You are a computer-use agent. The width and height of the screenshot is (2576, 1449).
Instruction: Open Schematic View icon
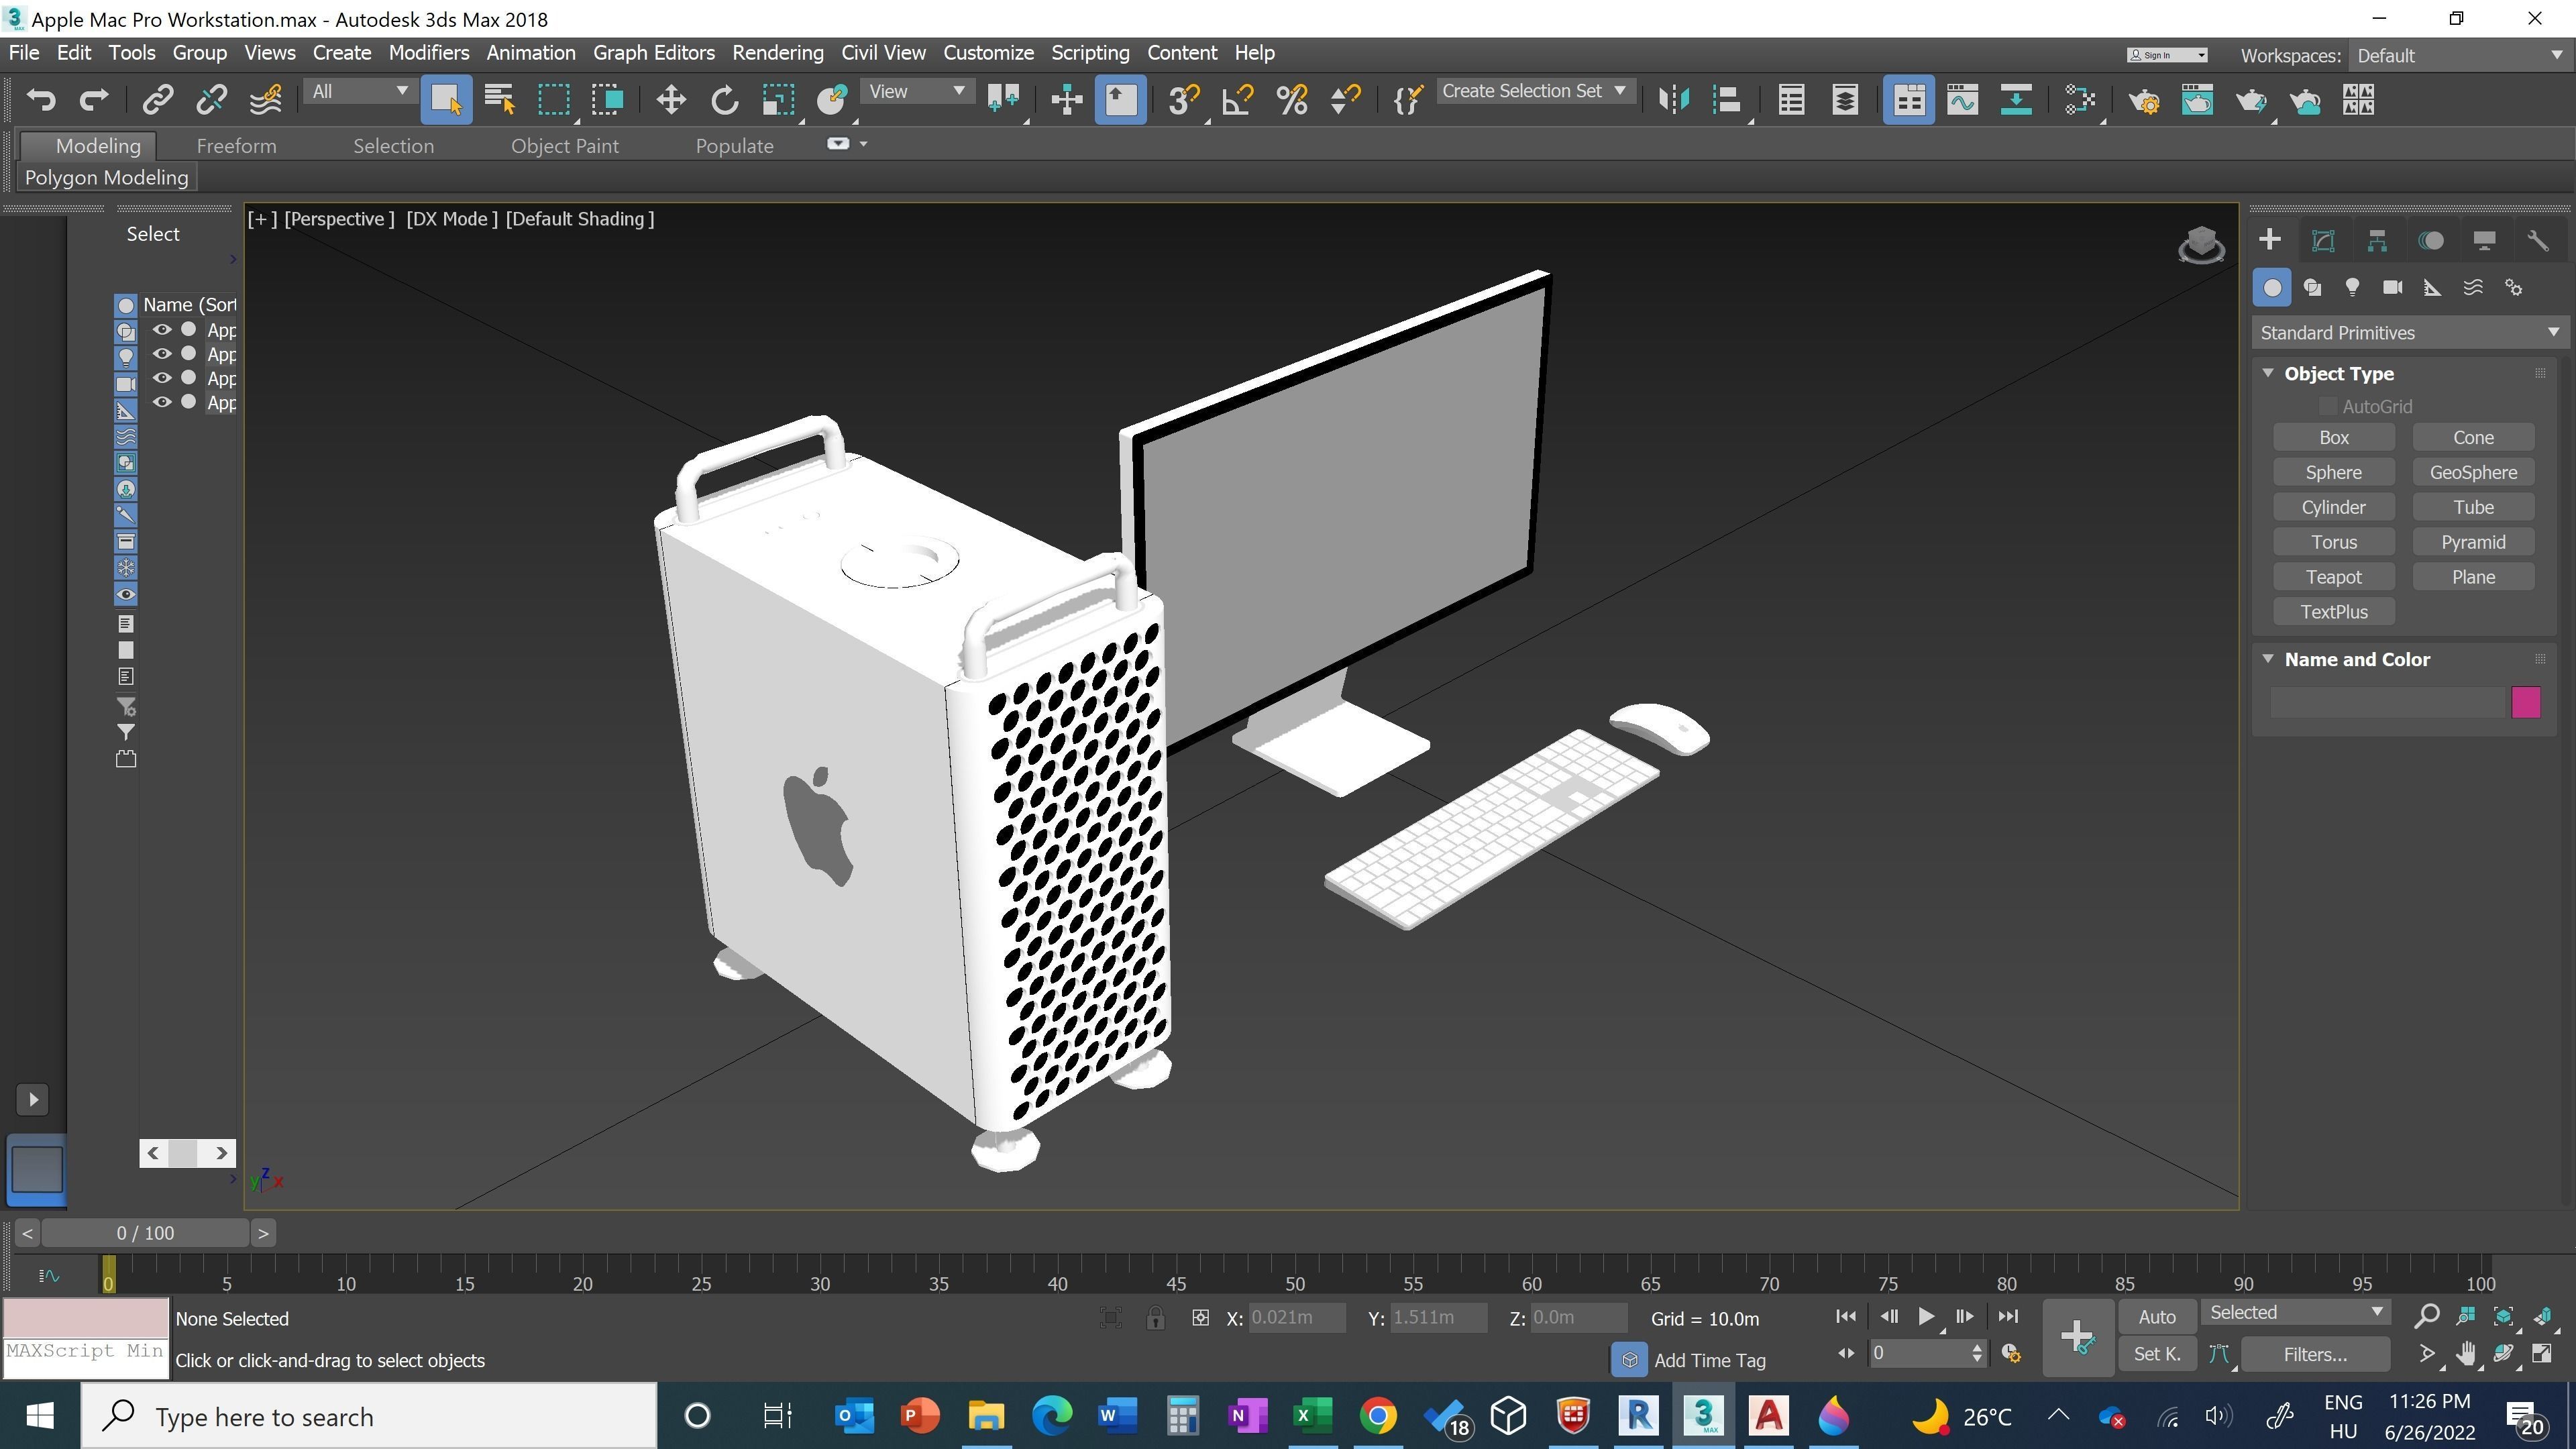(x=2080, y=100)
